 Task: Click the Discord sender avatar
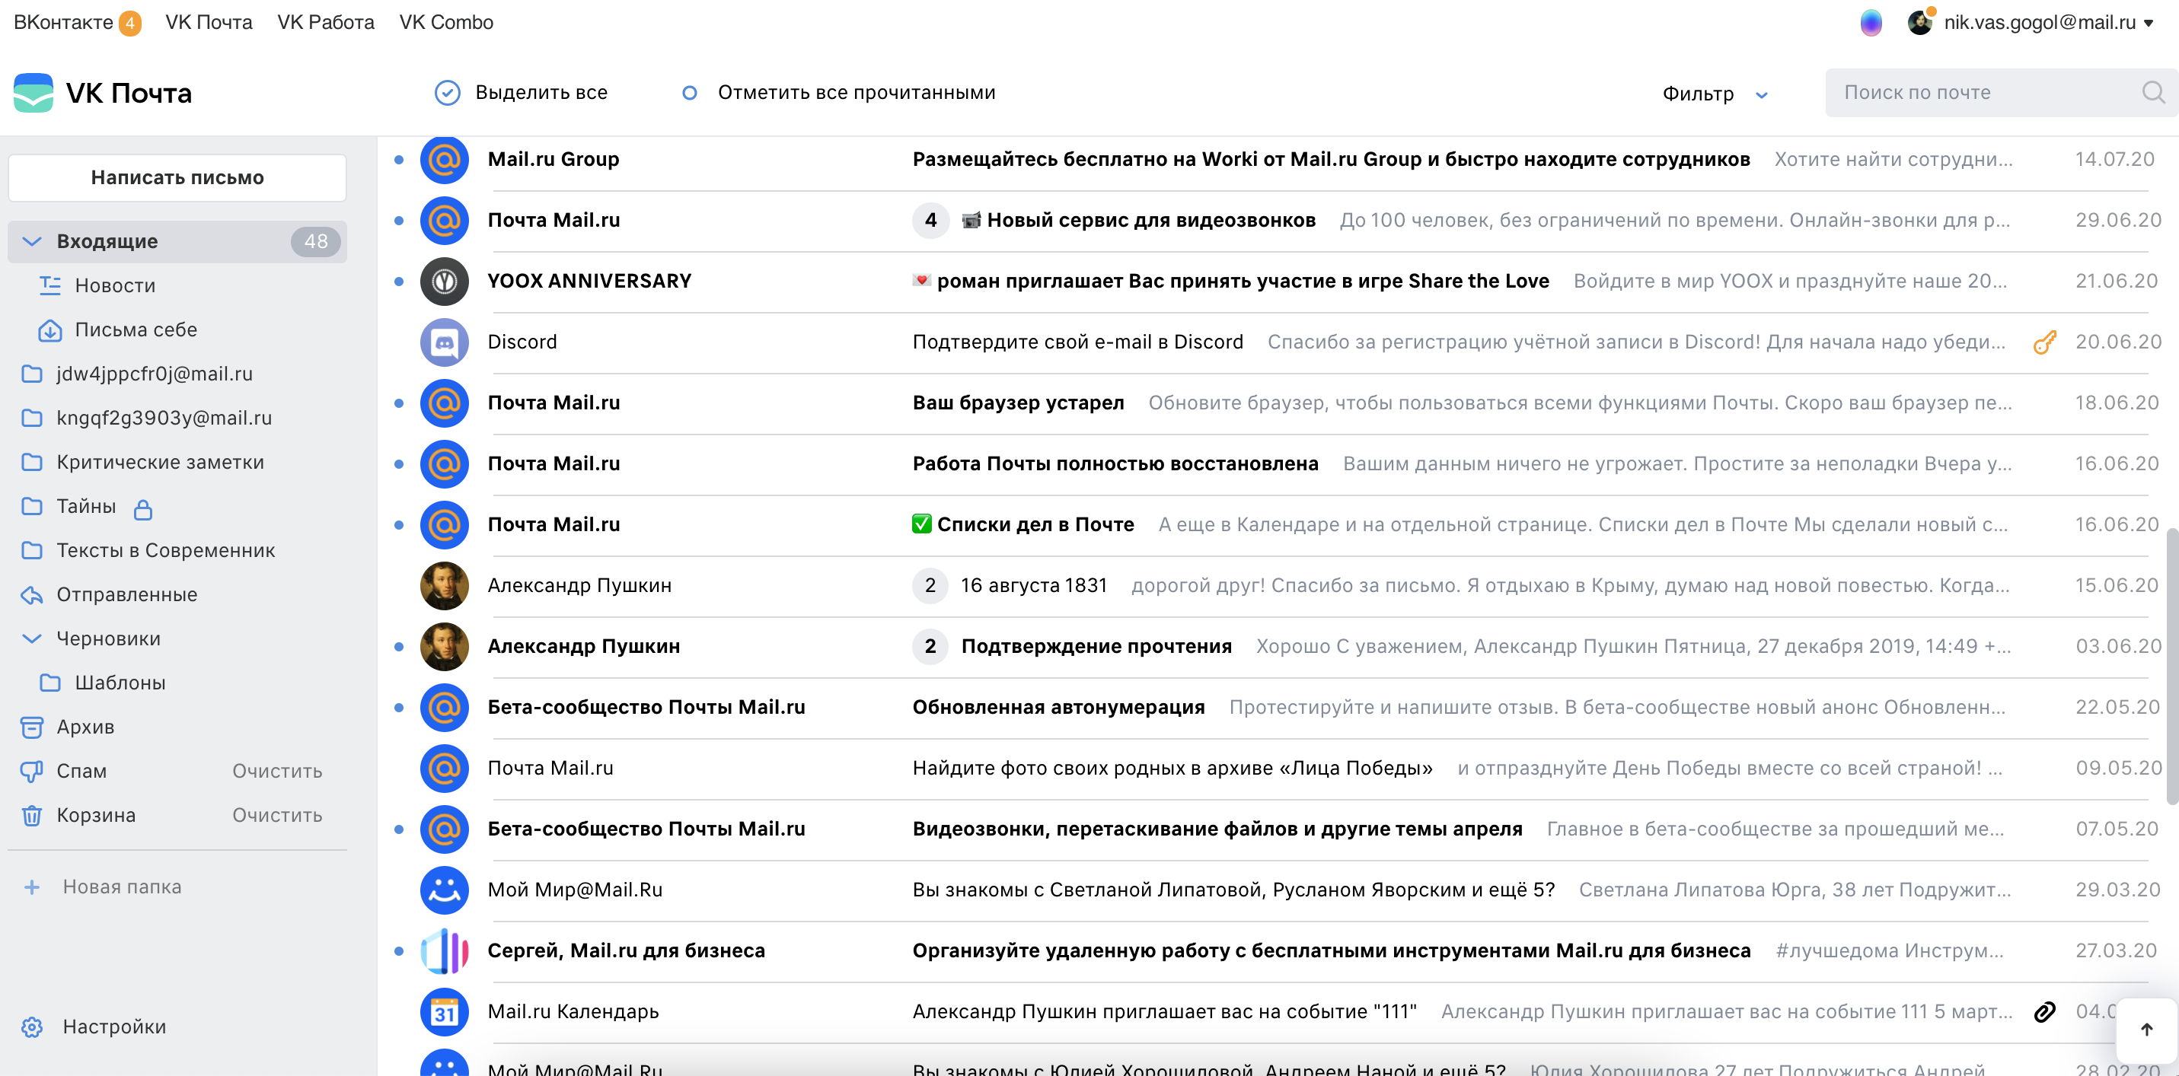(x=444, y=342)
